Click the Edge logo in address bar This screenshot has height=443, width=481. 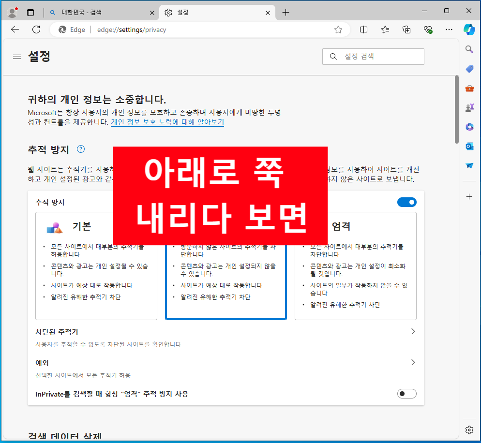point(62,30)
